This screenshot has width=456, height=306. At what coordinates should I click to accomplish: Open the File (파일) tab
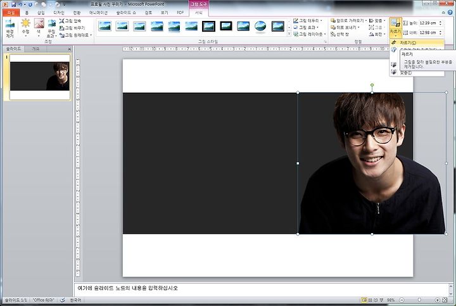[x=11, y=13]
